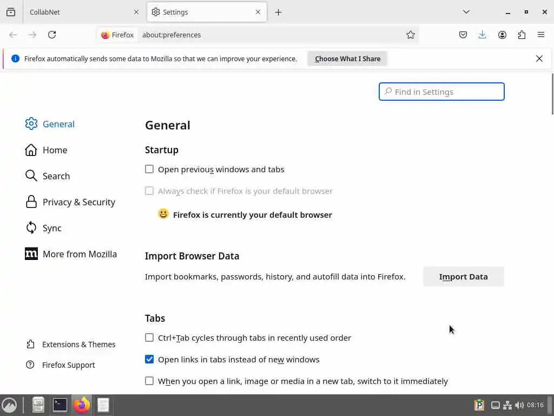Image resolution: width=554 pixels, height=416 pixels.
Task: Click the 08:16 clock in the taskbar
Action: coord(535,405)
